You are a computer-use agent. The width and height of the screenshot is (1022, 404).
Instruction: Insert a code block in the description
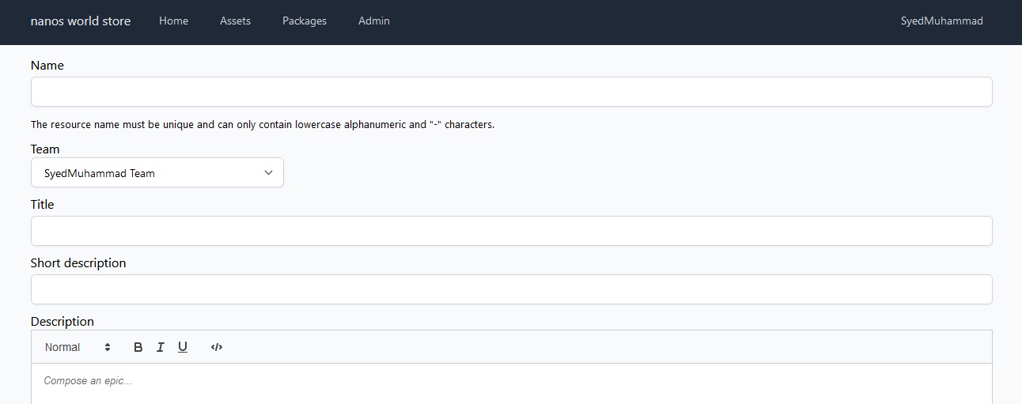(x=217, y=347)
